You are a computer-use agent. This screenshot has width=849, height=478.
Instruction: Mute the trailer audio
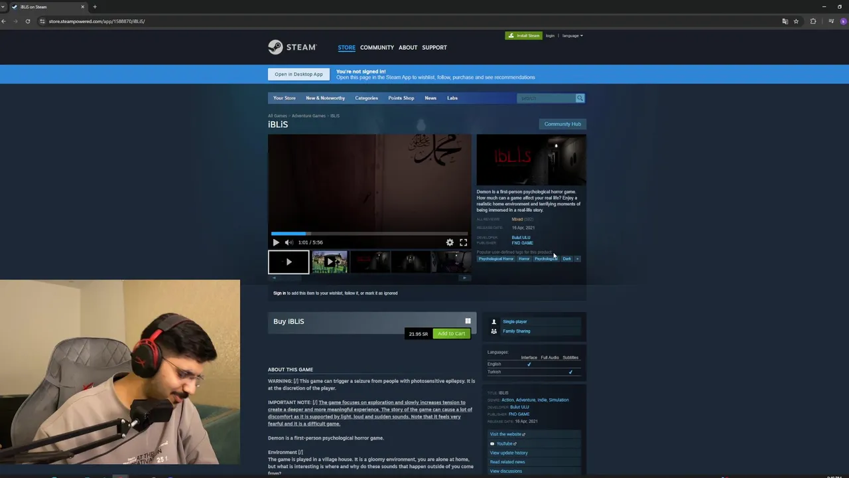tap(289, 242)
